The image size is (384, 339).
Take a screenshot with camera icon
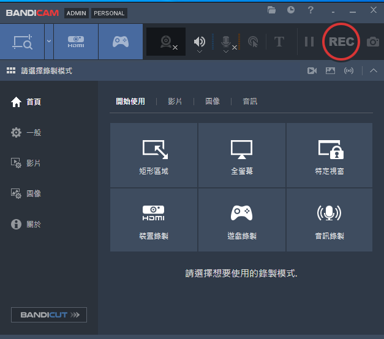tap(373, 42)
